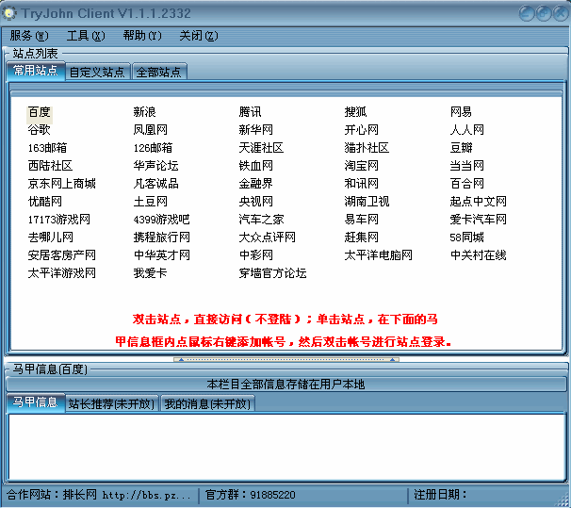Minimize the TryJohn Client window
This screenshot has width=571, height=508.
click(x=527, y=13)
